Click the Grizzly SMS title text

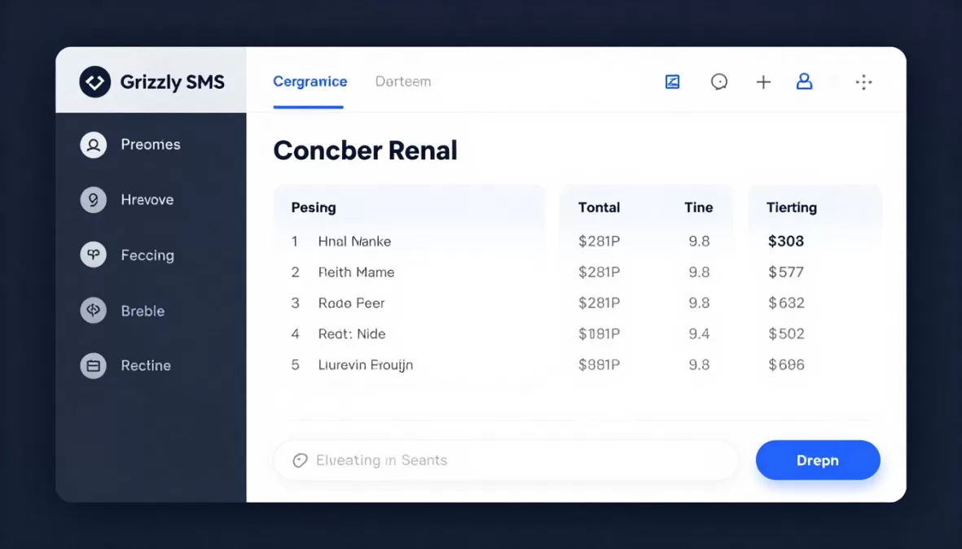[x=173, y=82]
